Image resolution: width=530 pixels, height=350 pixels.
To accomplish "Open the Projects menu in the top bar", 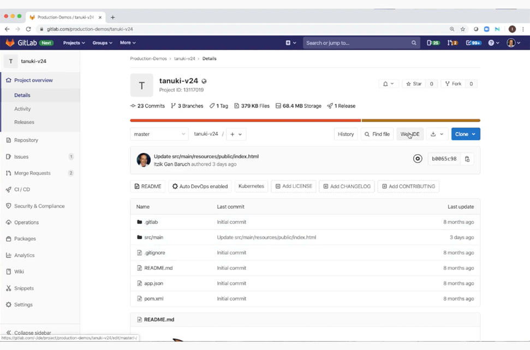I will 74,43.
